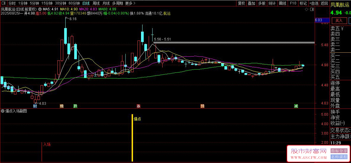
Task: Click the 凤凰航运 stock name in right panel
Action: click(x=340, y=4)
